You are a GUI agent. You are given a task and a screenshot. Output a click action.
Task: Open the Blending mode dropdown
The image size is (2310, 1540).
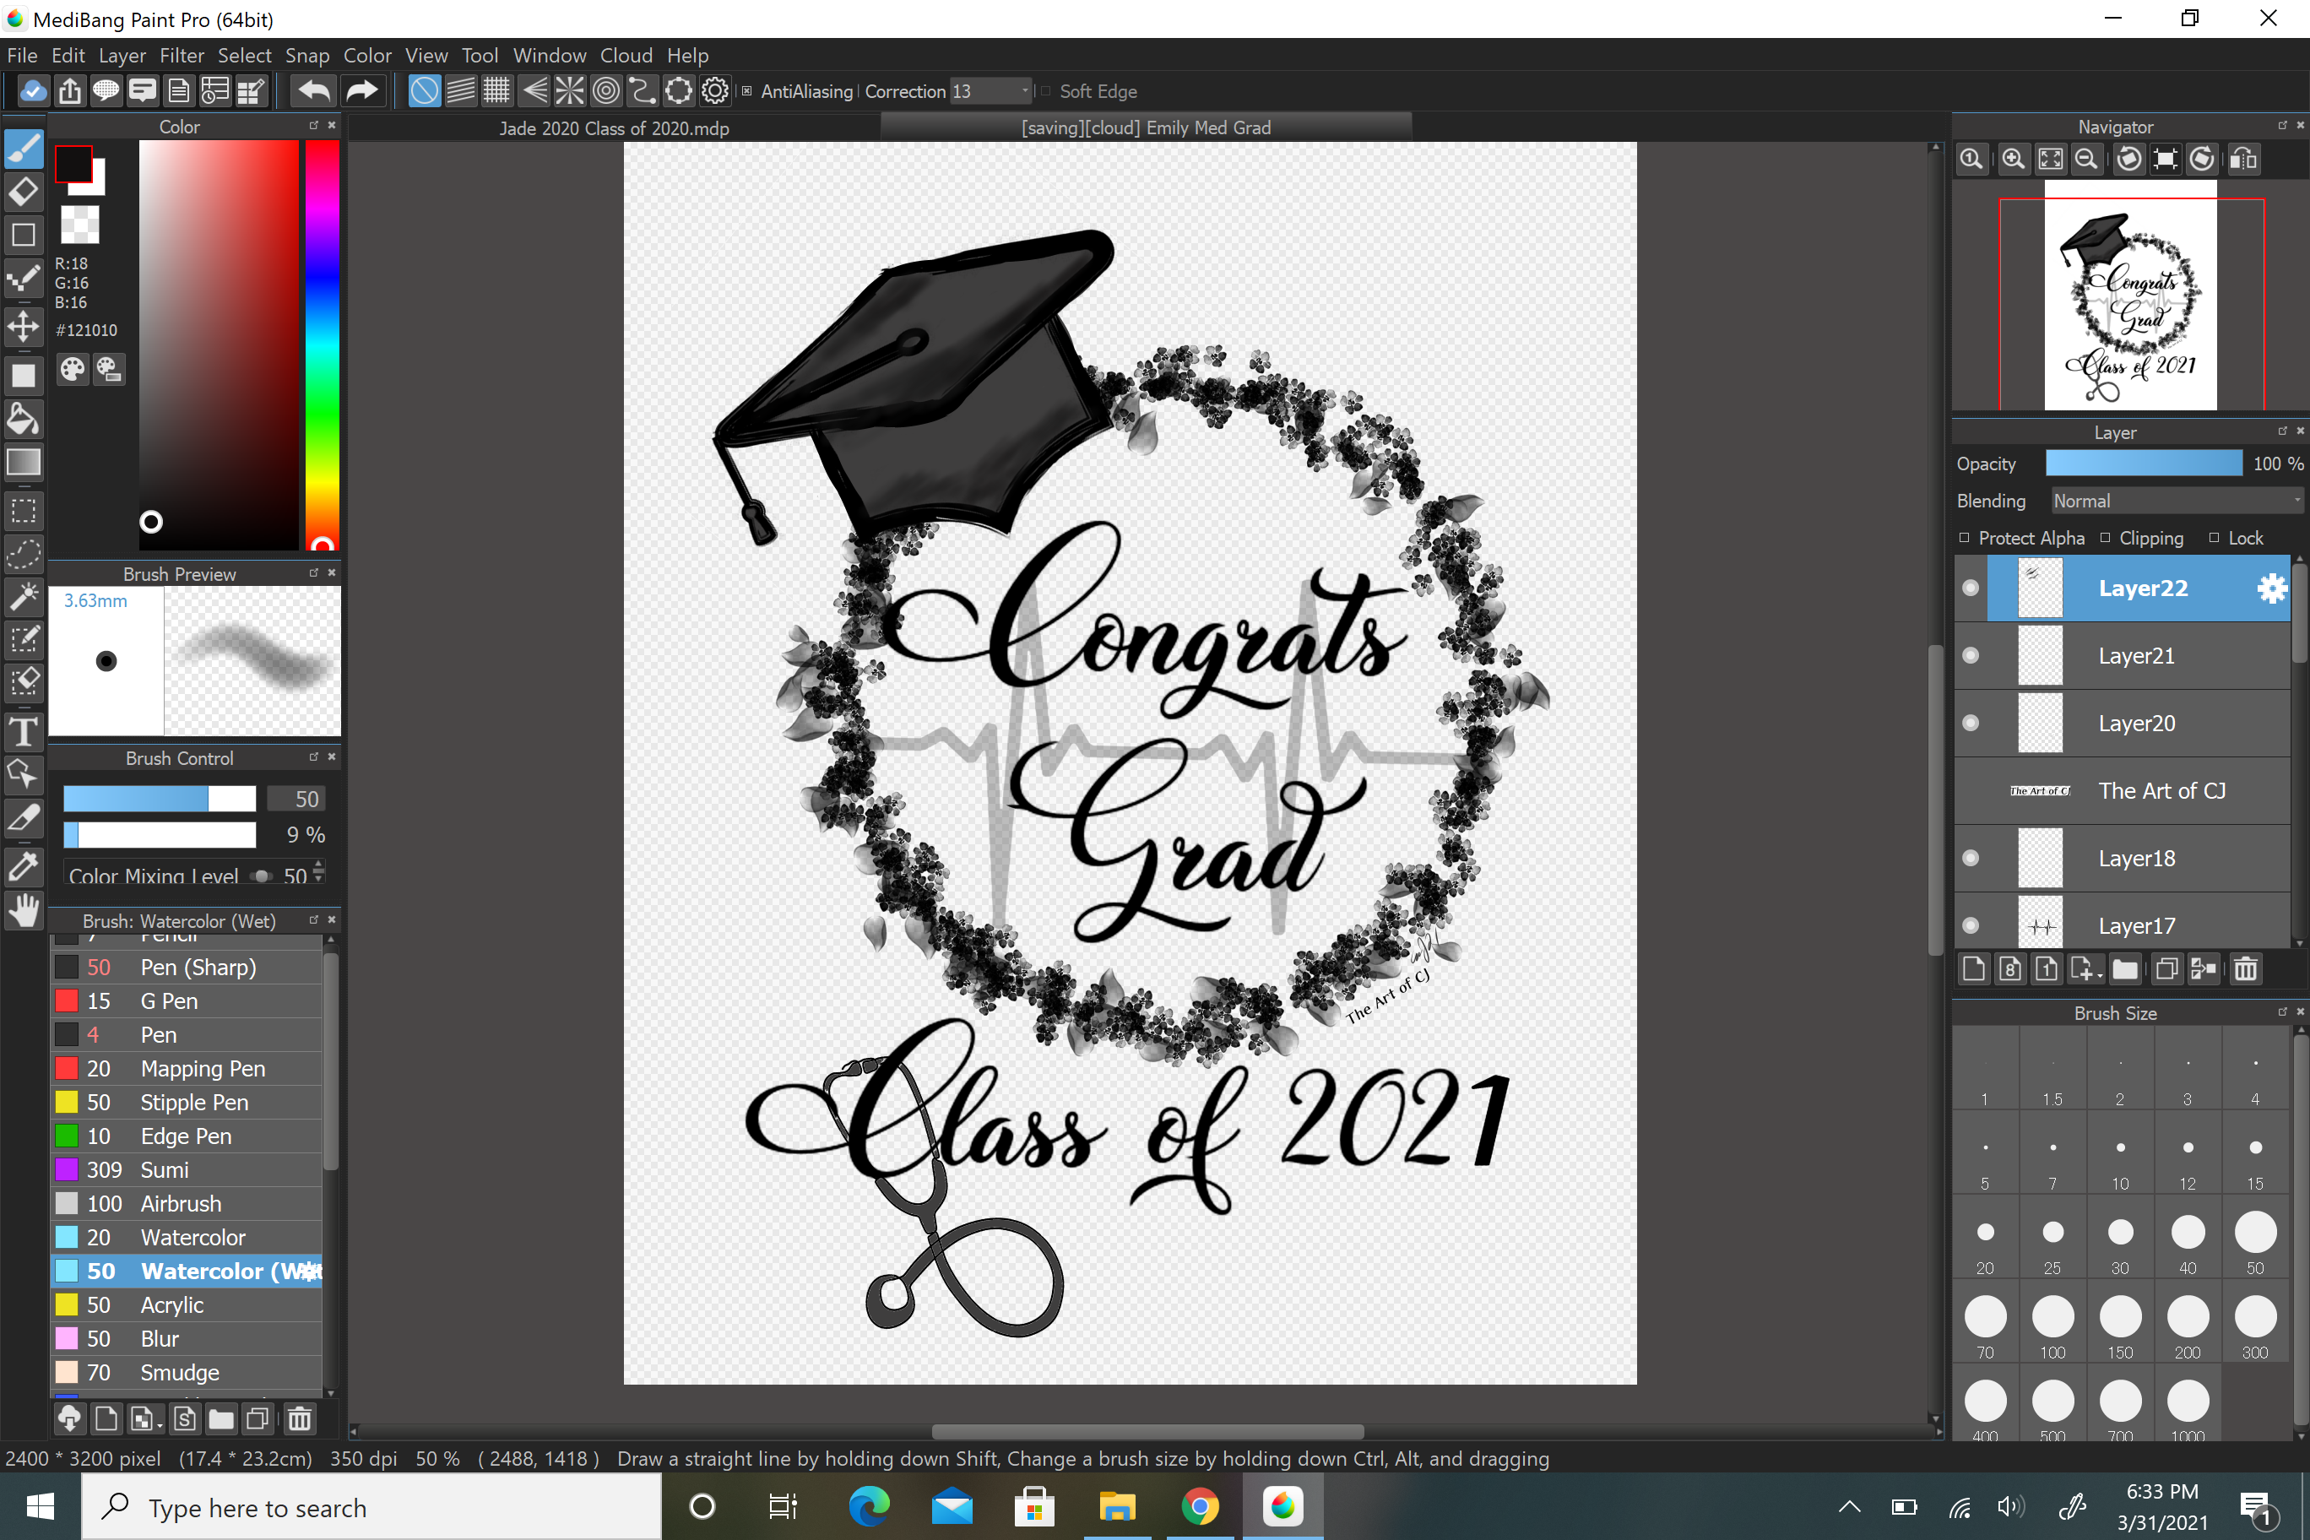pyautogui.click(x=2174, y=501)
